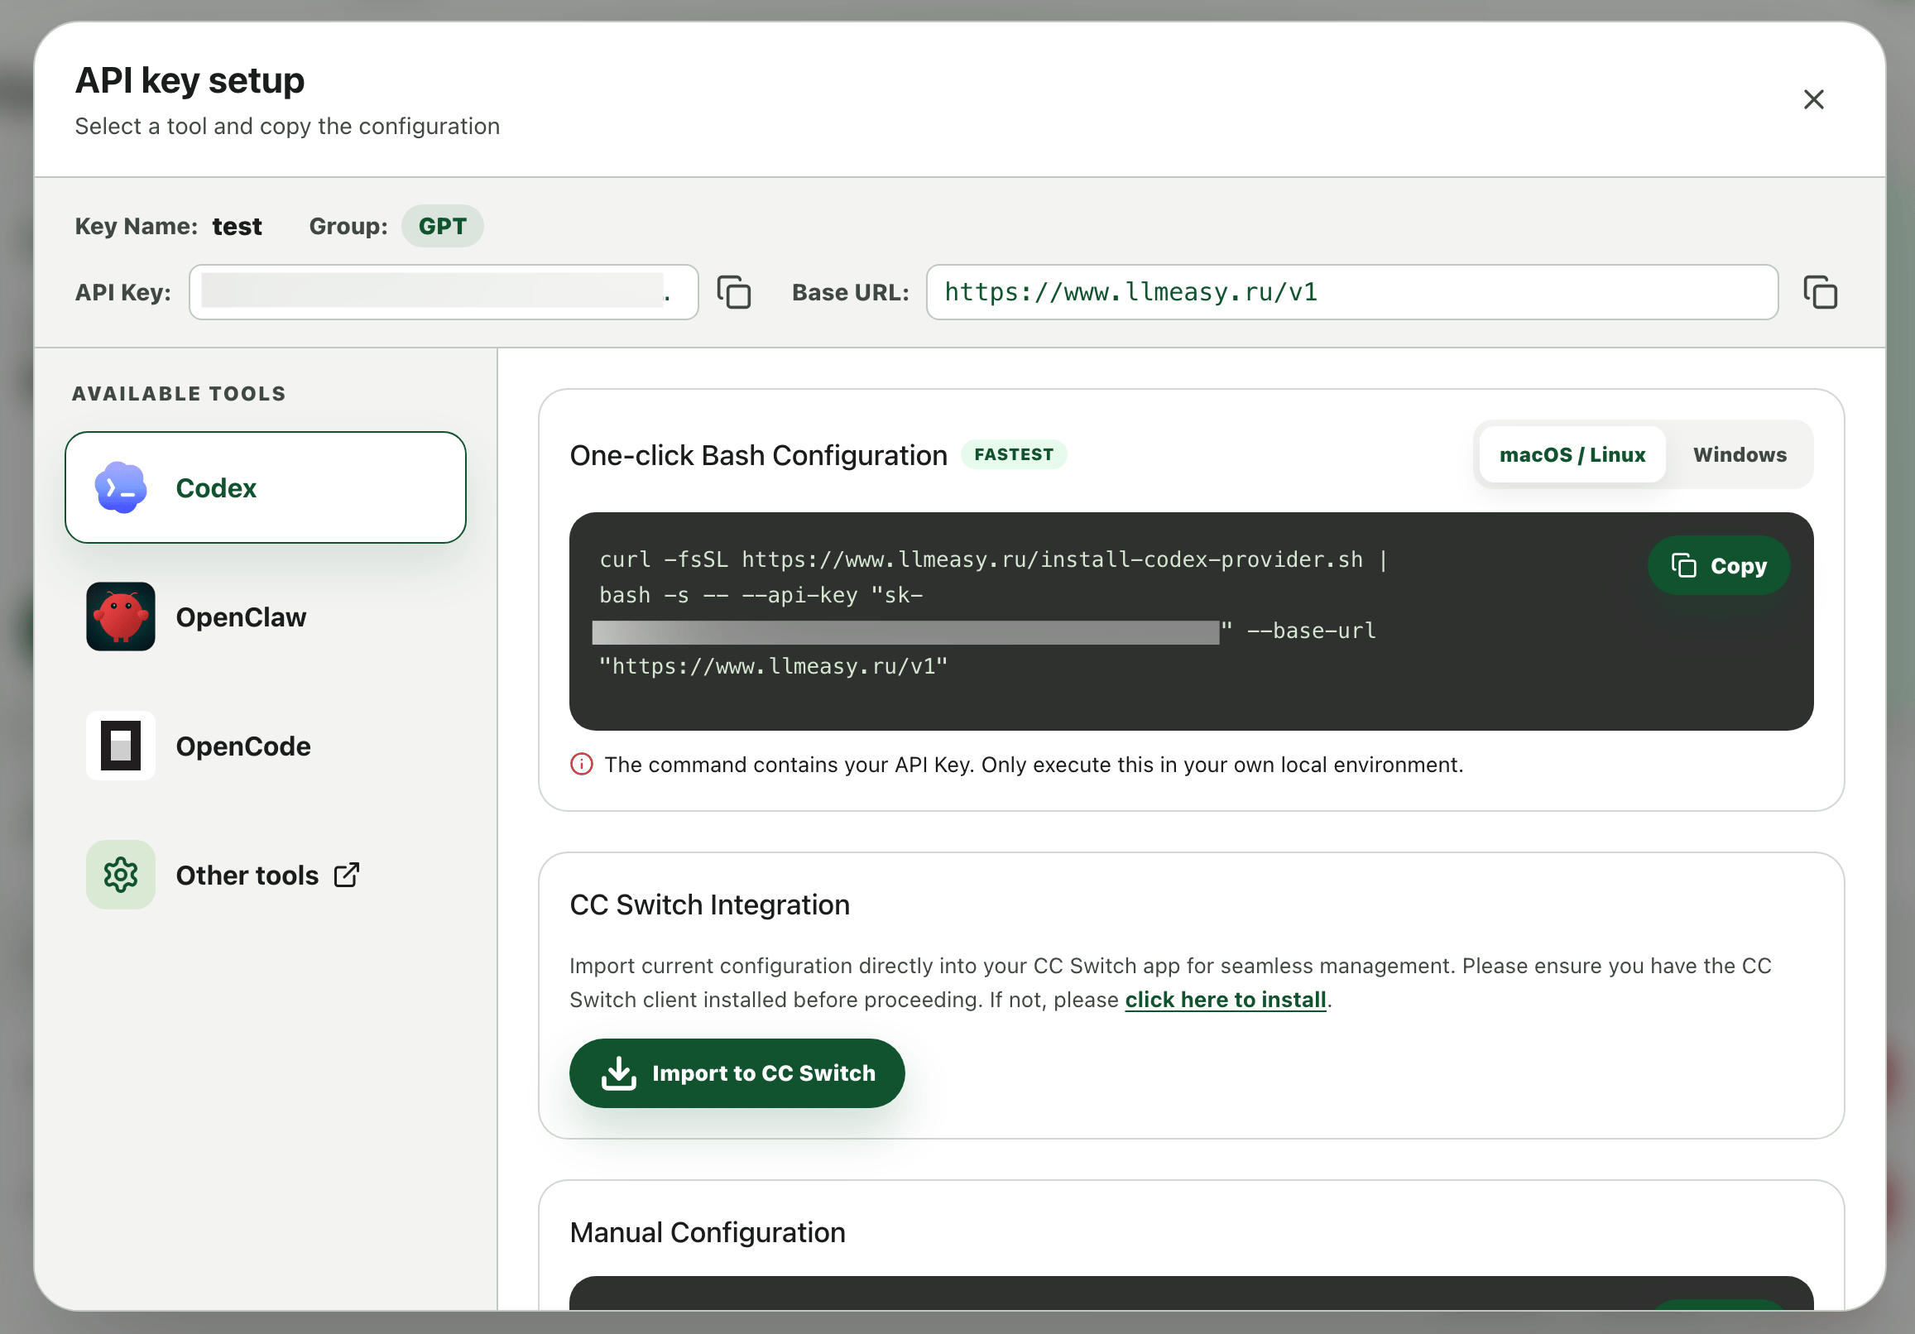The height and width of the screenshot is (1334, 1915).
Task: Copy the API Key with copy icon
Action: click(x=734, y=292)
